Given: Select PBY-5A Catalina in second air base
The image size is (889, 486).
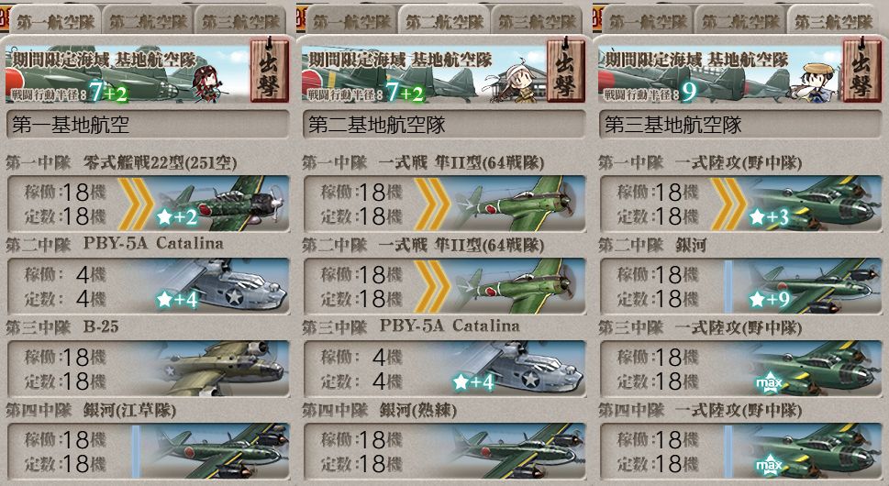Looking at the screenshot, I should [444, 369].
